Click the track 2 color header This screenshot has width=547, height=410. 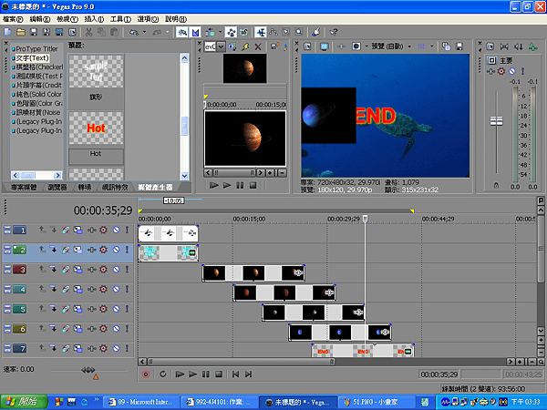click(19, 250)
